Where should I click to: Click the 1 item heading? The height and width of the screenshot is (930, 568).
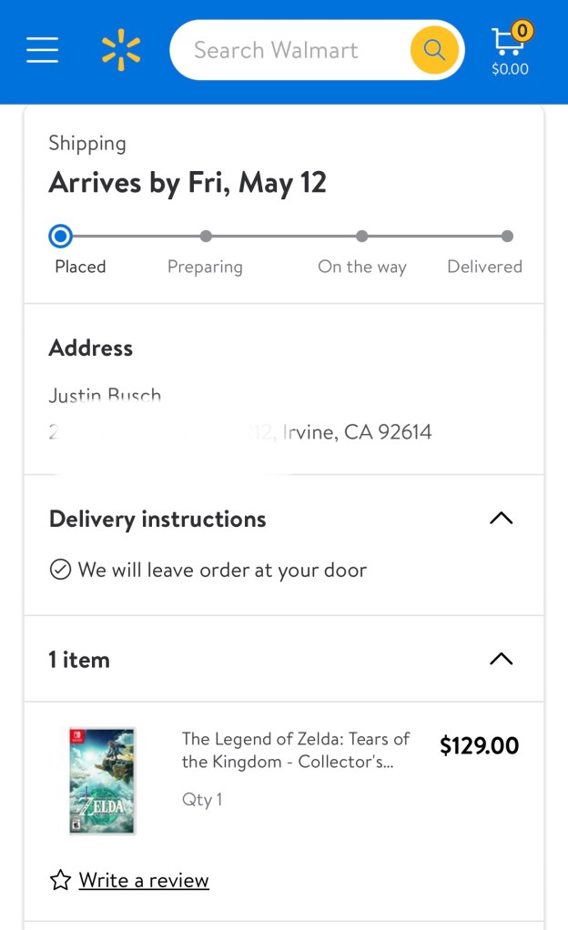pyautogui.click(x=79, y=660)
